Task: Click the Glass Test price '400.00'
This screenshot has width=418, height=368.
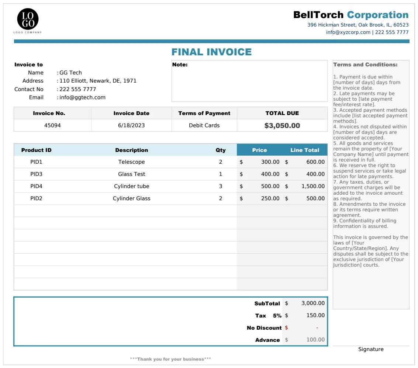Action: click(x=270, y=174)
